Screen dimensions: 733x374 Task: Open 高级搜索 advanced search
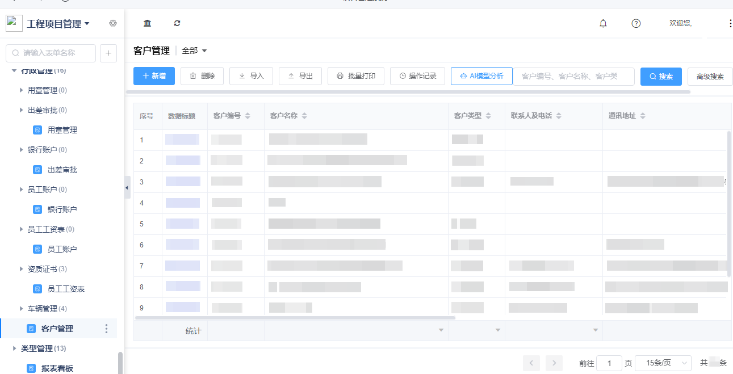tap(710, 77)
